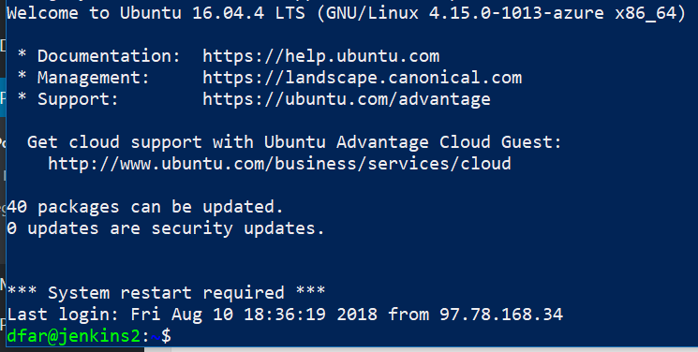Click the x86_64 architecture text
Image resolution: width=698 pixels, height=352 pixels.
click(x=646, y=13)
